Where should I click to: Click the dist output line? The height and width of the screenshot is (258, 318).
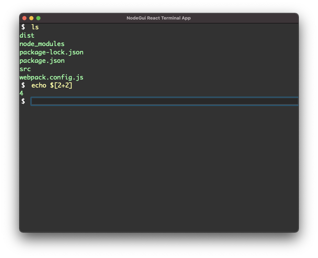pyautogui.click(x=27, y=35)
